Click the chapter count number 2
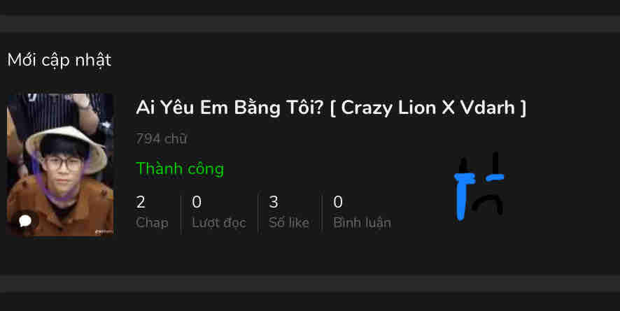620x311 pixels. [141, 202]
